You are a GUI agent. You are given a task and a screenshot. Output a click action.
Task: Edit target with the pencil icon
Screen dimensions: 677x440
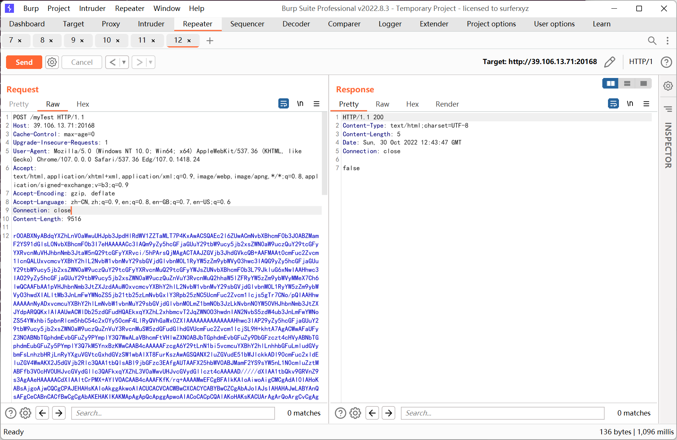pyautogui.click(x=609, y=62)
